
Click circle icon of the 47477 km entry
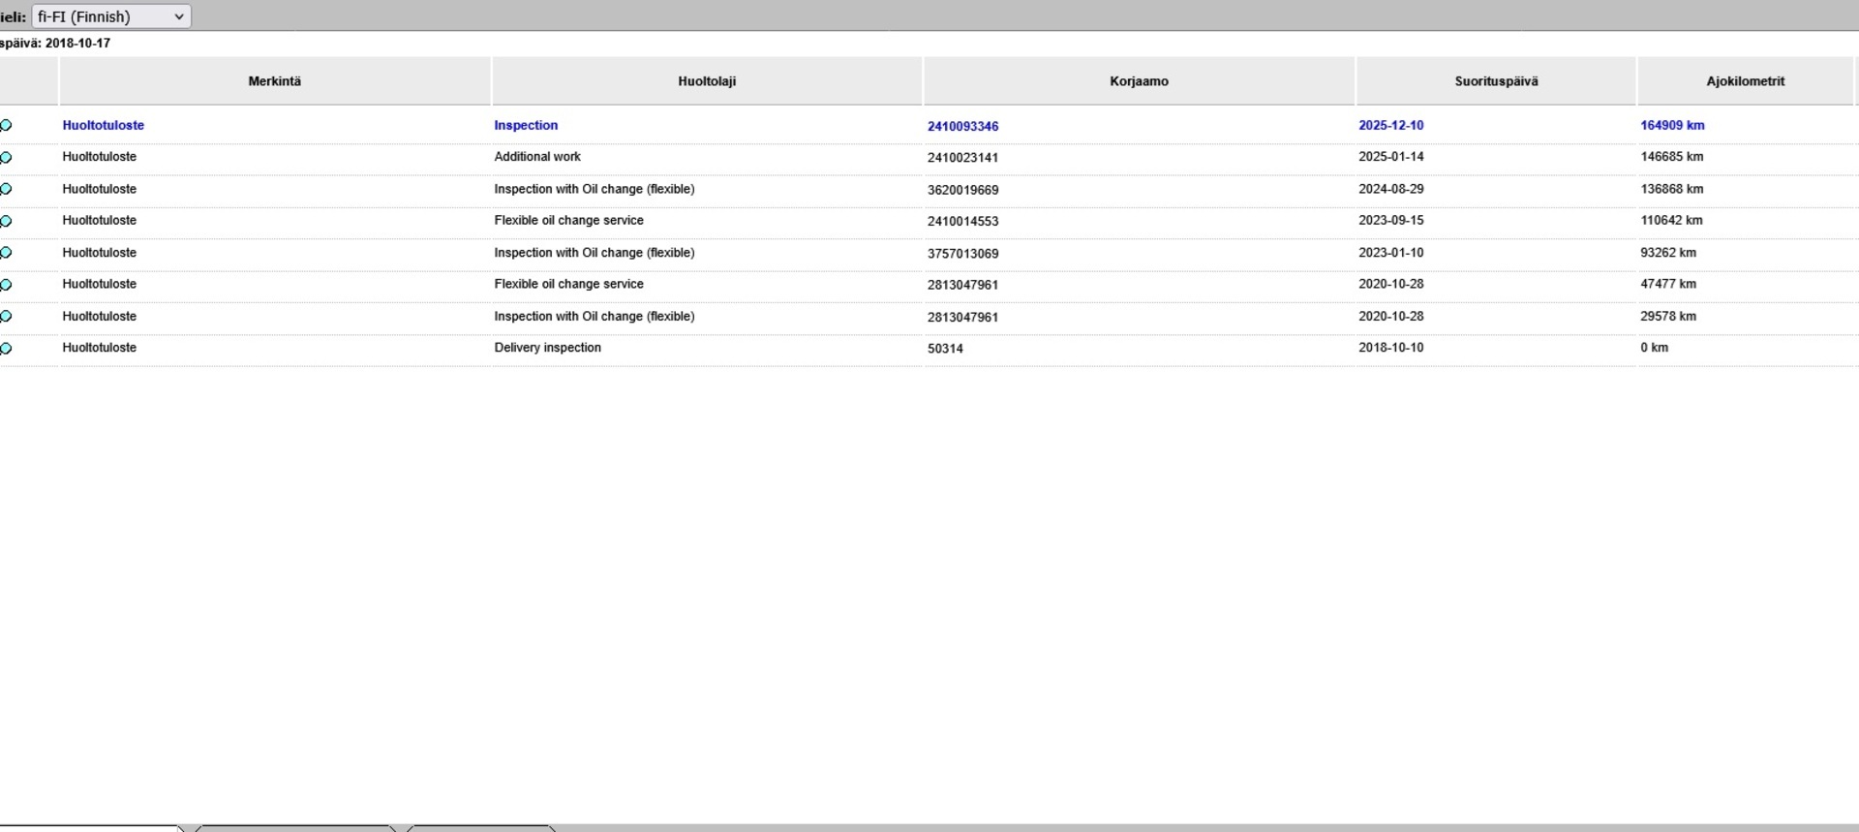[7, 285]
